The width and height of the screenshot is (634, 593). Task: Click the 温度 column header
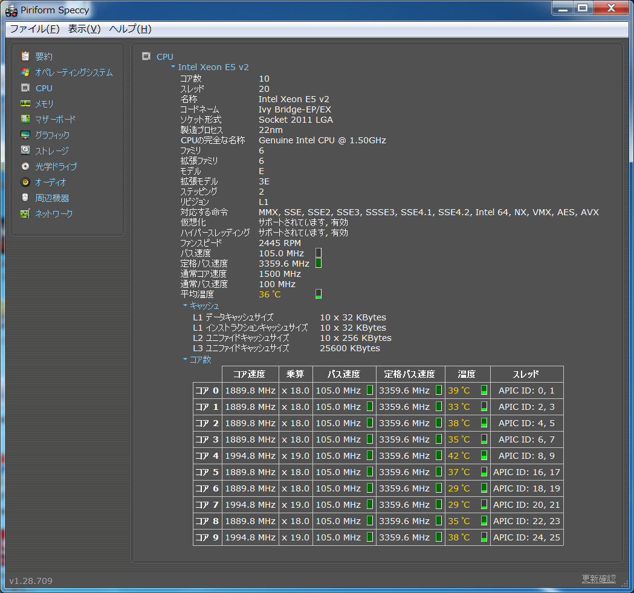point(467,374)
